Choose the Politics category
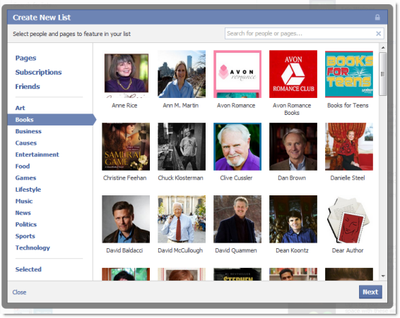The width and height of the screenshot is (400, 318). click(x=26, y=224)
